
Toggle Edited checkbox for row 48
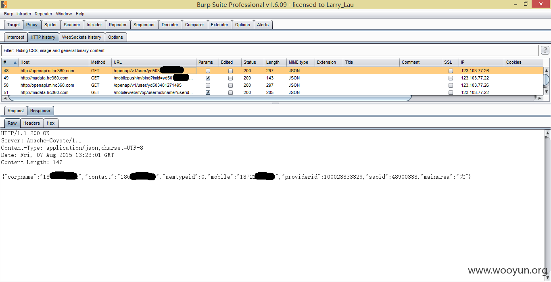coord(230,71)
